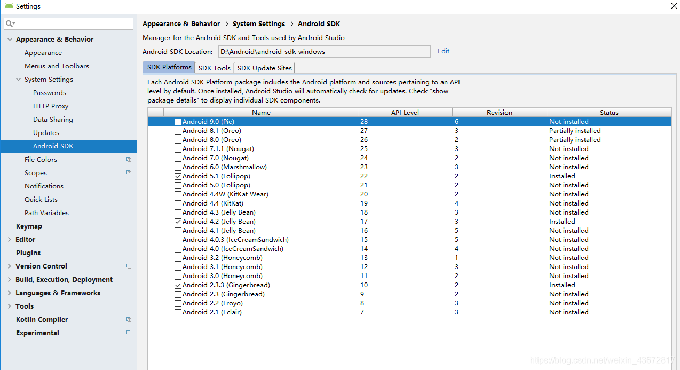Click the Android SDK Location path field
The width and height of the screenshot is (680, 370).
[324, 51]
